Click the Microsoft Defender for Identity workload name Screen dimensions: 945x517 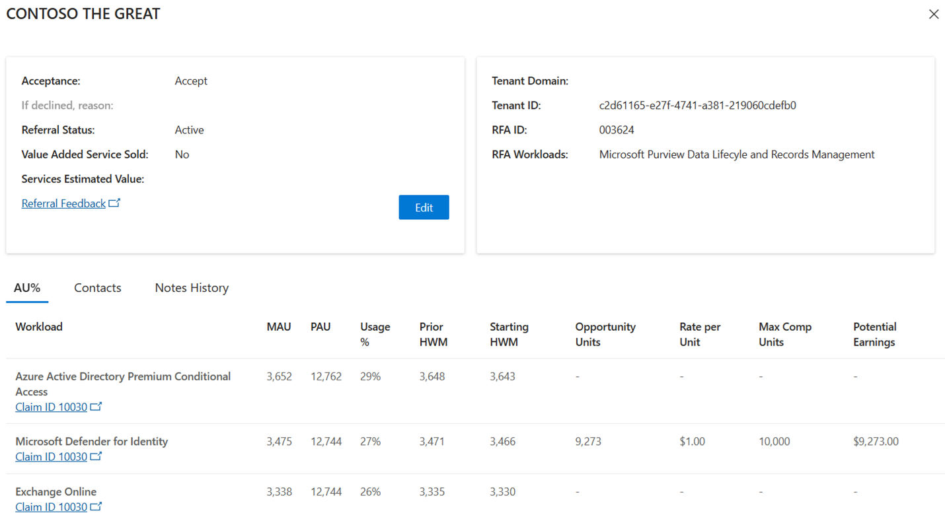point(92,442)
